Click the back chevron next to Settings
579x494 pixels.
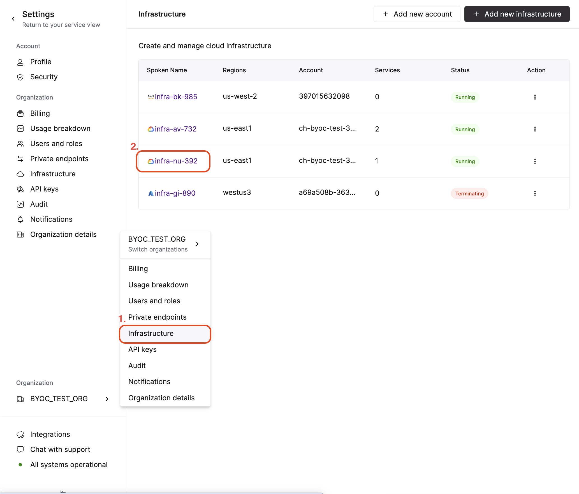click(13, 19)
